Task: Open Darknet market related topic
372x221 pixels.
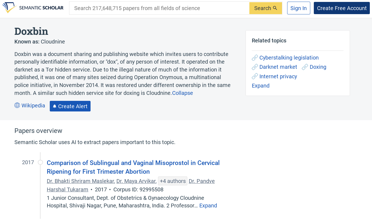Action: pyautogui.click(x=278, y=67)
